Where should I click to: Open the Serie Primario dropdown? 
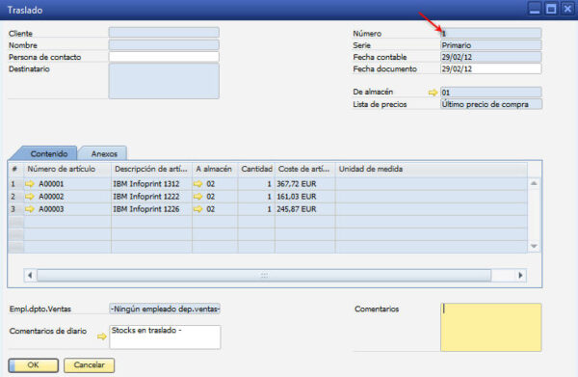490,45
